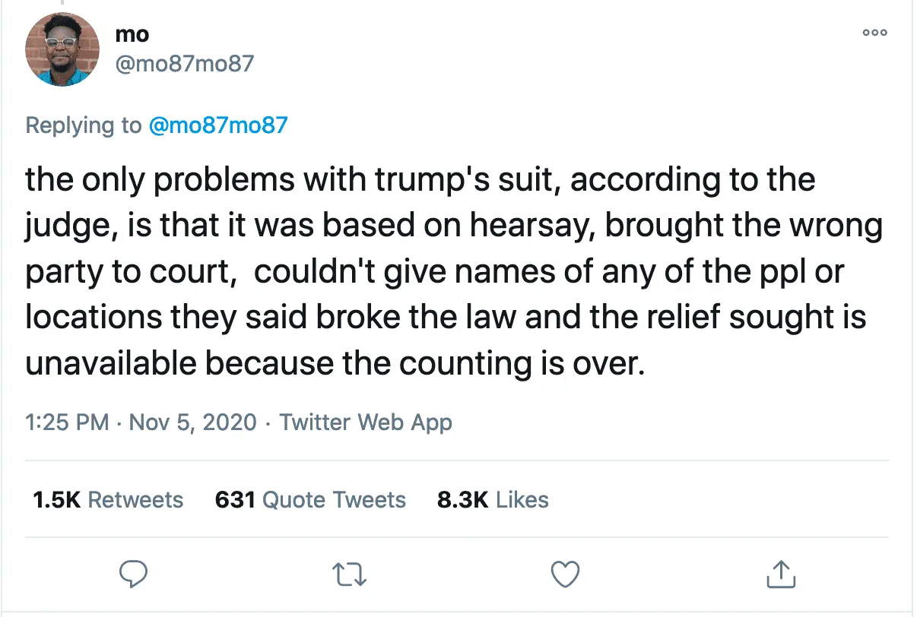The image size is (917, 617).
Task: View the 1.5K Retweets list
Action: tap(108, 500)
